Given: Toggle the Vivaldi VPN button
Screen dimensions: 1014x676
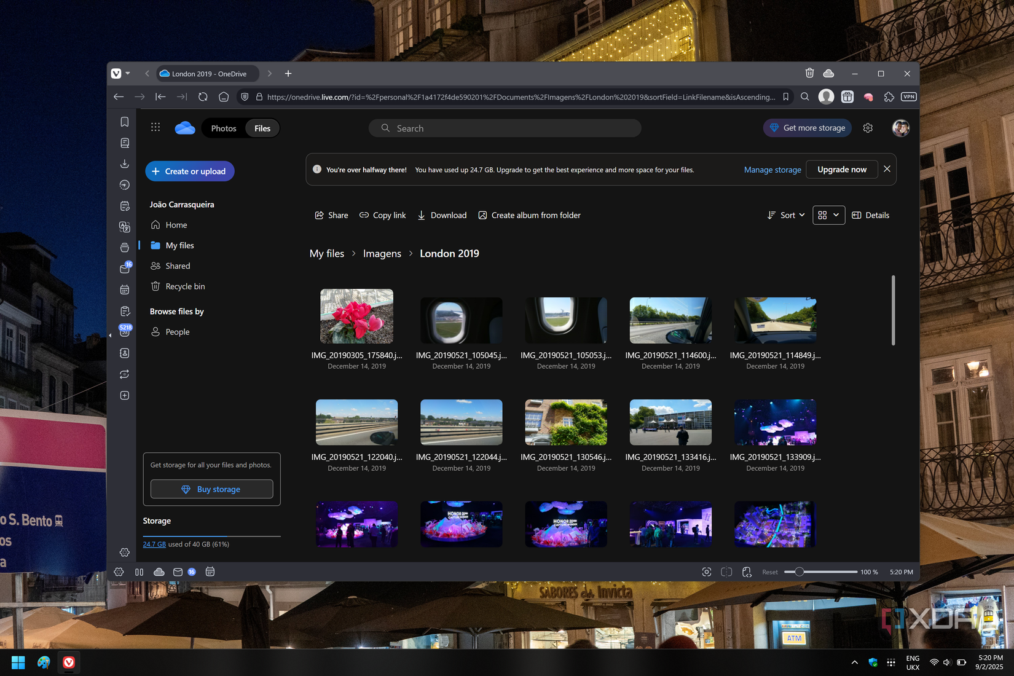Looking at the screenshot, I should [x=909, y=96].
